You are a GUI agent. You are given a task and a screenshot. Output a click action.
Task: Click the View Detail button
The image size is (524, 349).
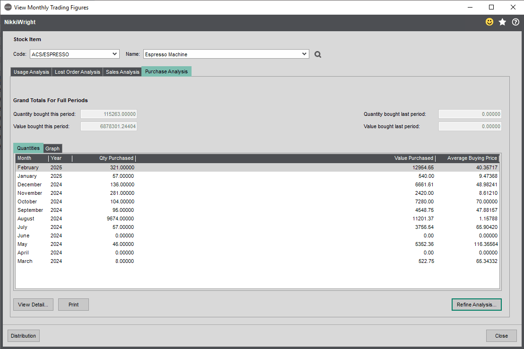pos(33,305)
